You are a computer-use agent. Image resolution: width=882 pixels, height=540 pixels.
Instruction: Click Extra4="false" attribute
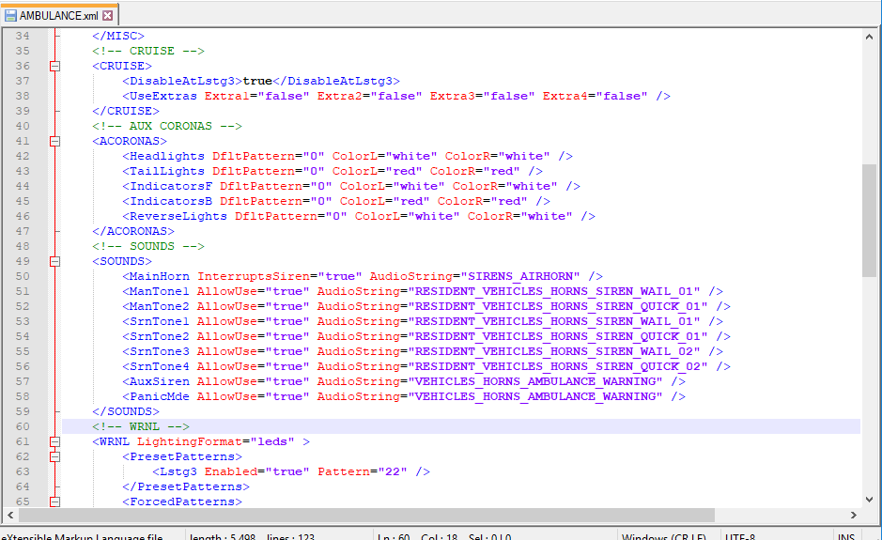(595, 96)
